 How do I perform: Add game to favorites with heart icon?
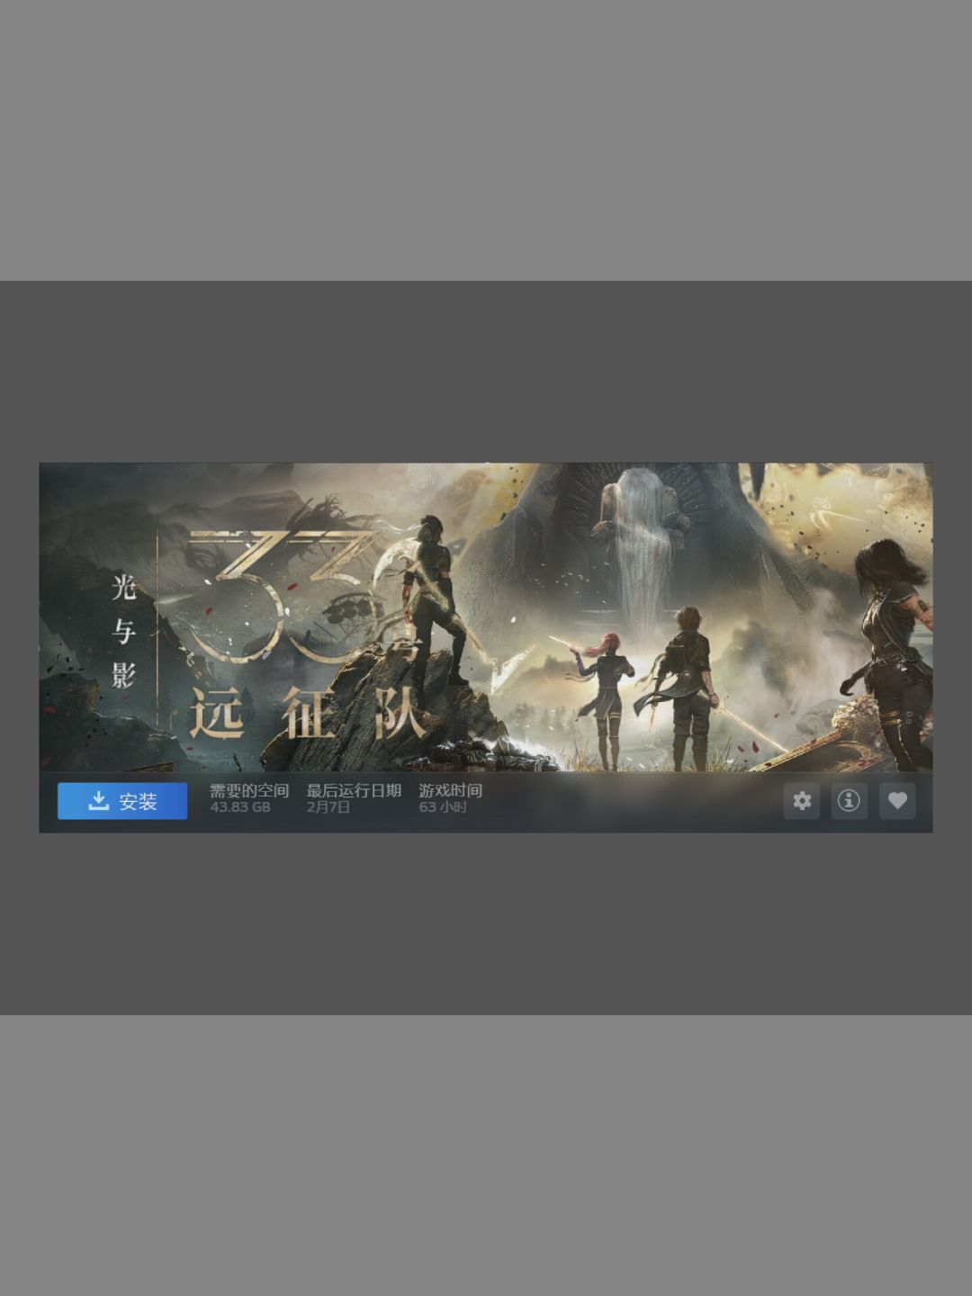(897, 801)
